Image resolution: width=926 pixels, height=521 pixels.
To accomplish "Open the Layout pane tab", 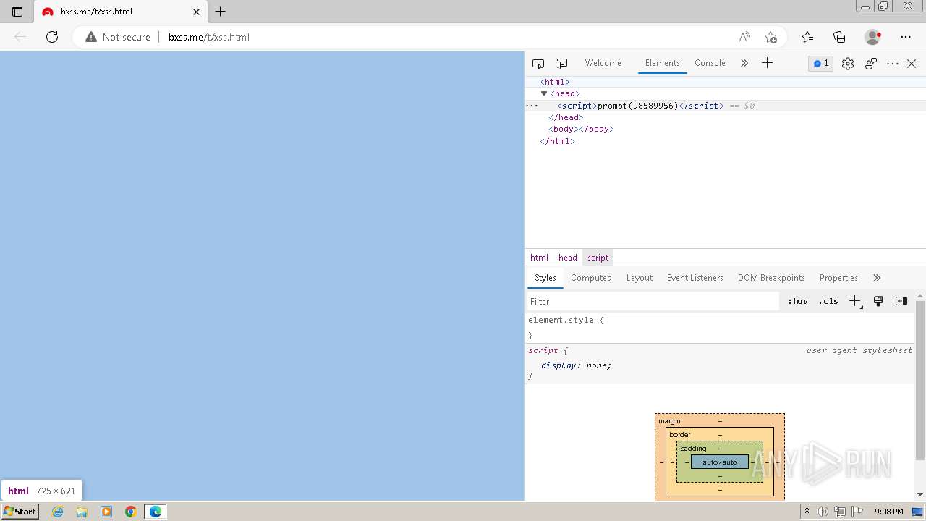I will (x=640, y=278).
